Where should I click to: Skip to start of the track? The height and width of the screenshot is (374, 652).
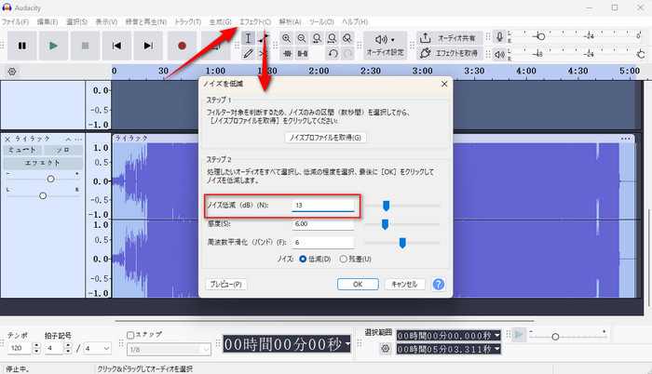click(x=116, y=46)
